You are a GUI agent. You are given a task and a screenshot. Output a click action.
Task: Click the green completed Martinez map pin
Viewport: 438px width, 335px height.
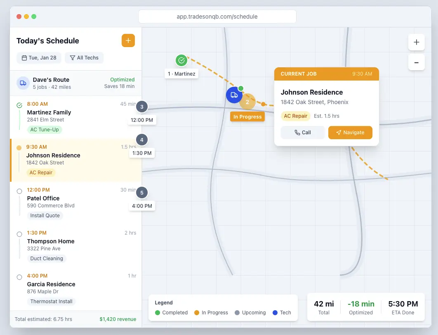coord(181,61)
